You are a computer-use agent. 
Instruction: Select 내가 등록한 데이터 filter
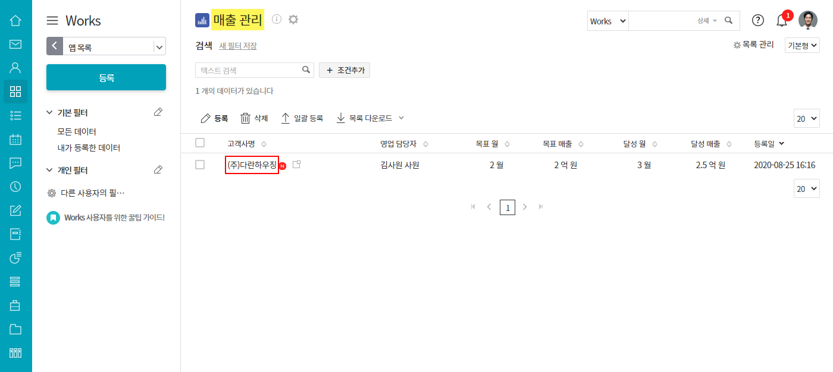coord(89,147)
